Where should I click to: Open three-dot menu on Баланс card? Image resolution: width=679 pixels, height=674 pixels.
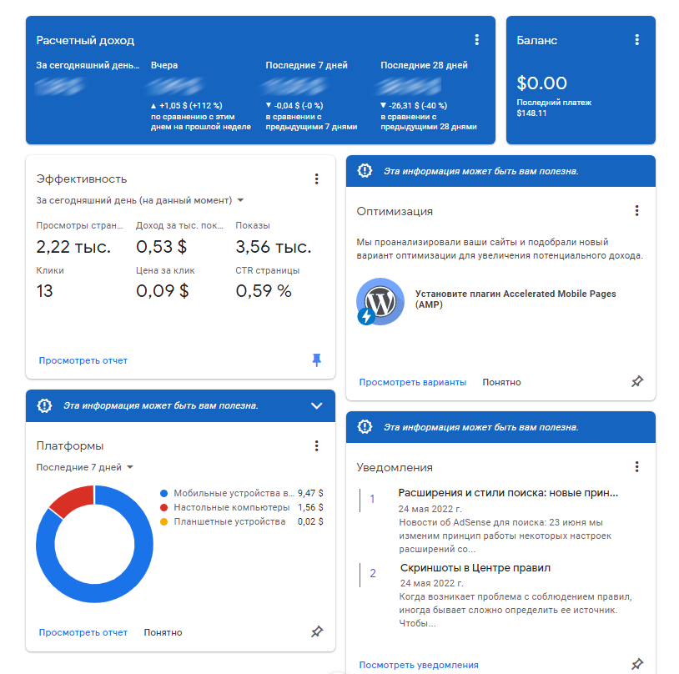[636, 40]
